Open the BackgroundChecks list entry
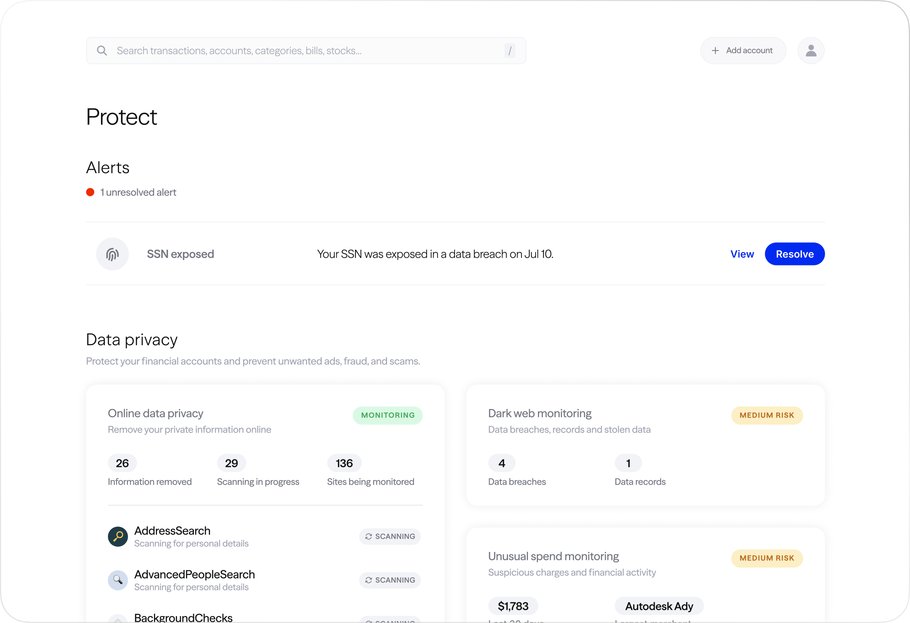 183,617
